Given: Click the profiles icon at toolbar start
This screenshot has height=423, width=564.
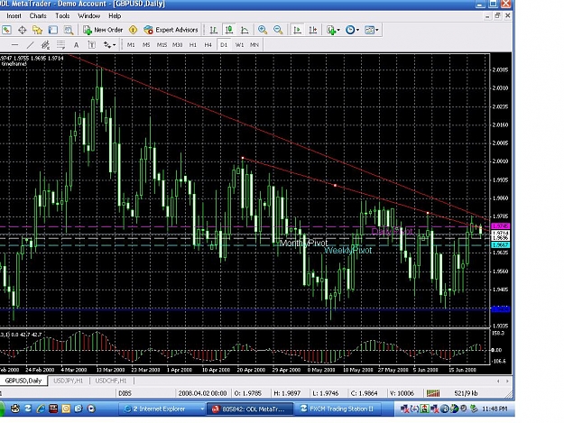Looking at the screenshot, I should (x=7, y=30).
